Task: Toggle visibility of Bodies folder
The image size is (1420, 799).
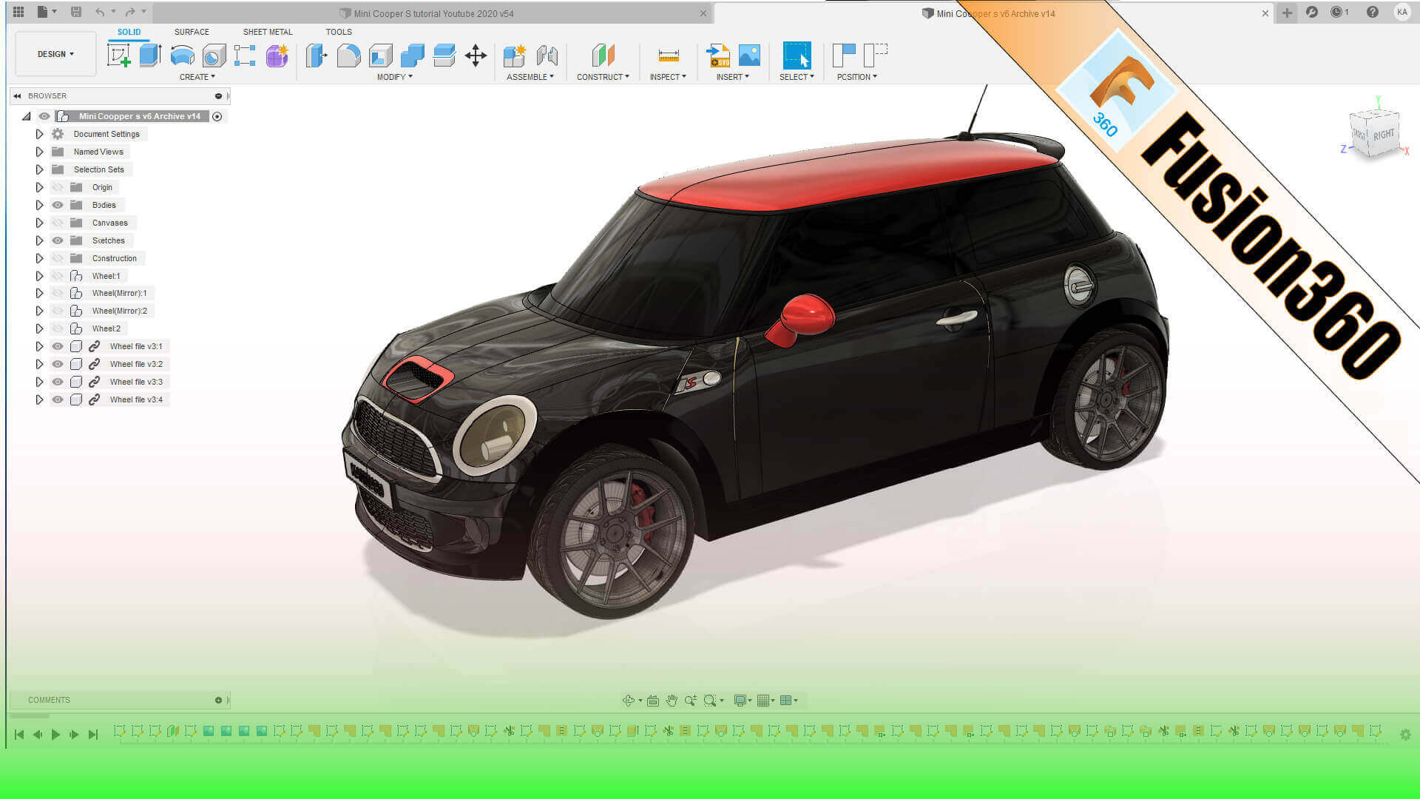Action: [x=58, y=205]
